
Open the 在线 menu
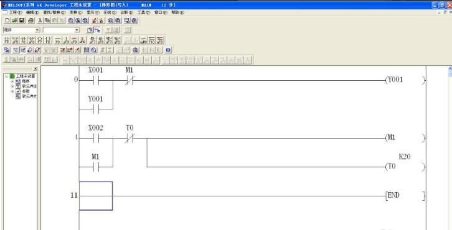pos(110,12)
